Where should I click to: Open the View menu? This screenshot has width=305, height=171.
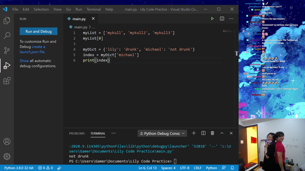(57, 9)
